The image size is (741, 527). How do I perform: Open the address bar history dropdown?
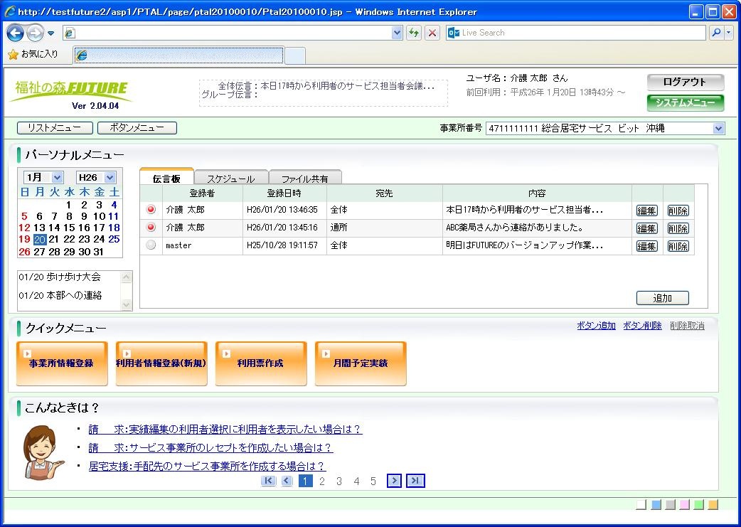pyautogui.click(x=397, y=33)
